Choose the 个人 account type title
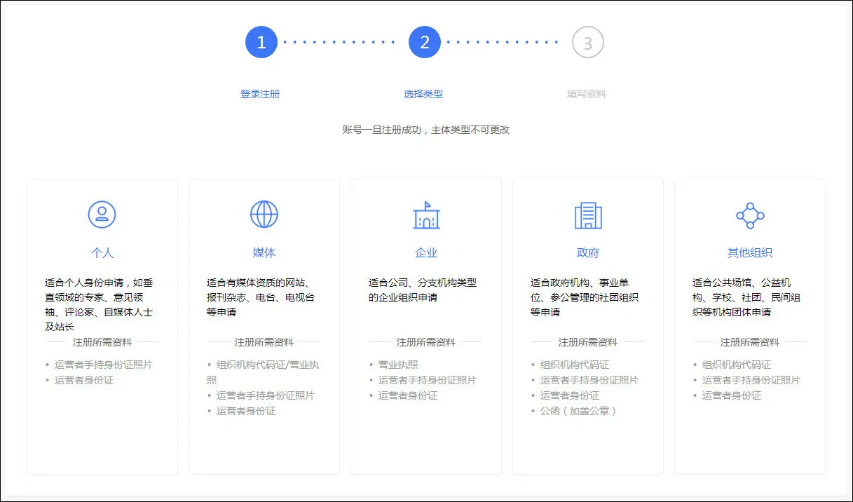 pos(102,253)
